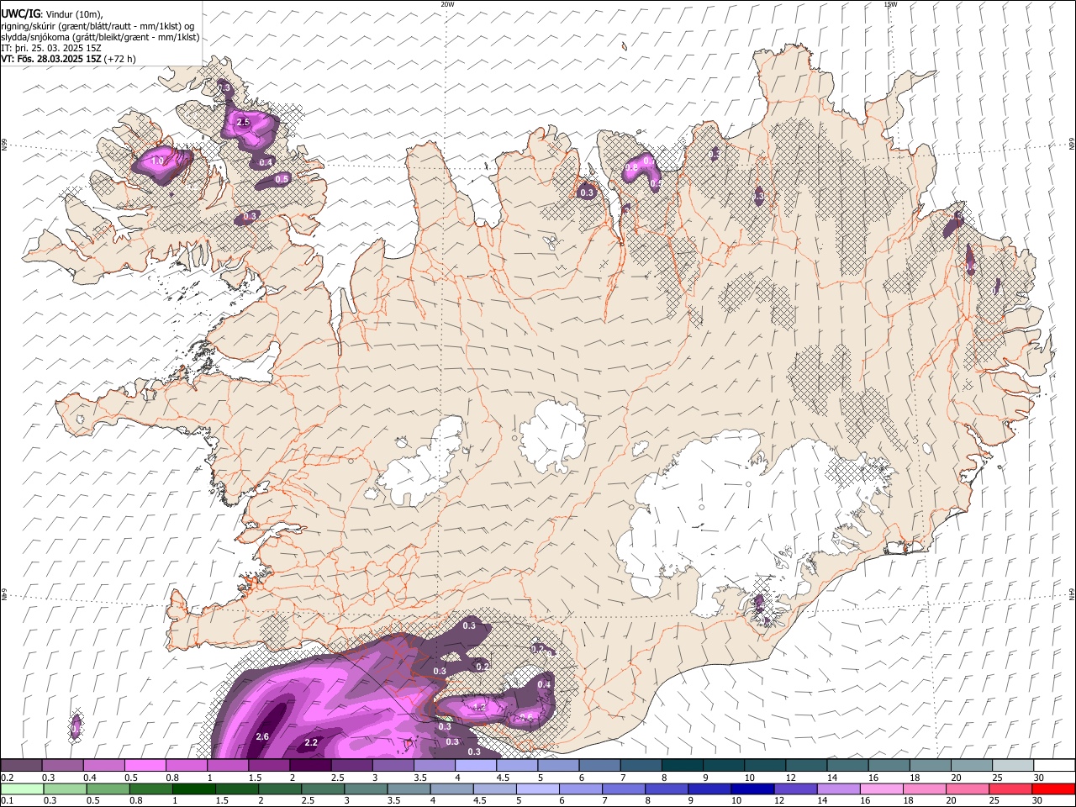Pick the pale green first swatch in lower legend row
Image resolution: width=1076 pixels, height=807 pixels.
22,789
